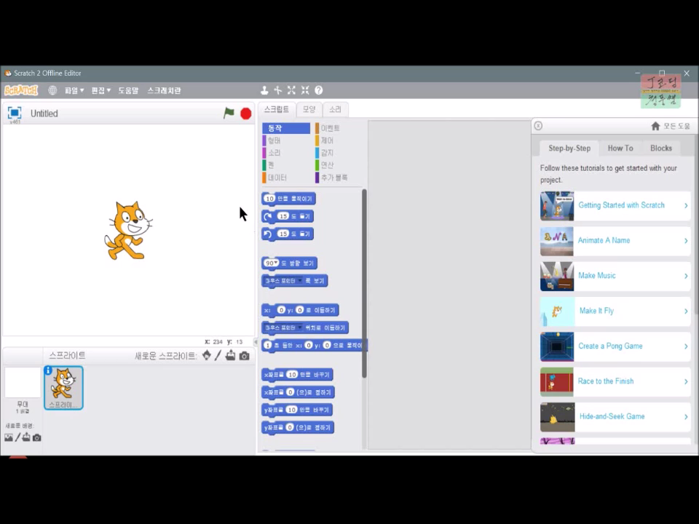The height and width of the screenshot is (524, 699).
Task: Choose backdrop from library
Action: [x=9, y=437]
